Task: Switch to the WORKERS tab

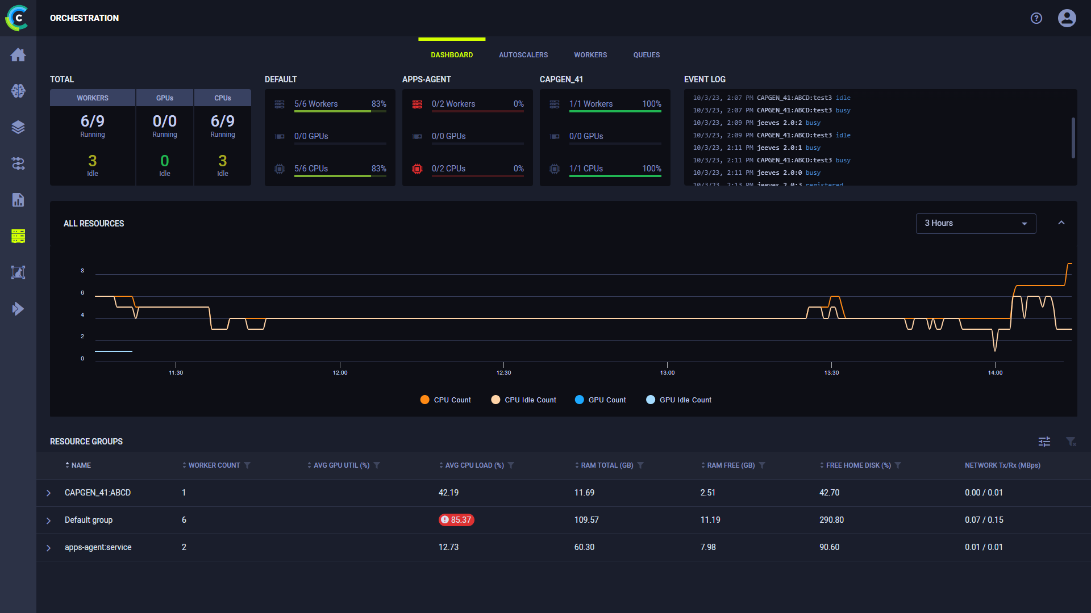Action: (590, 54)
